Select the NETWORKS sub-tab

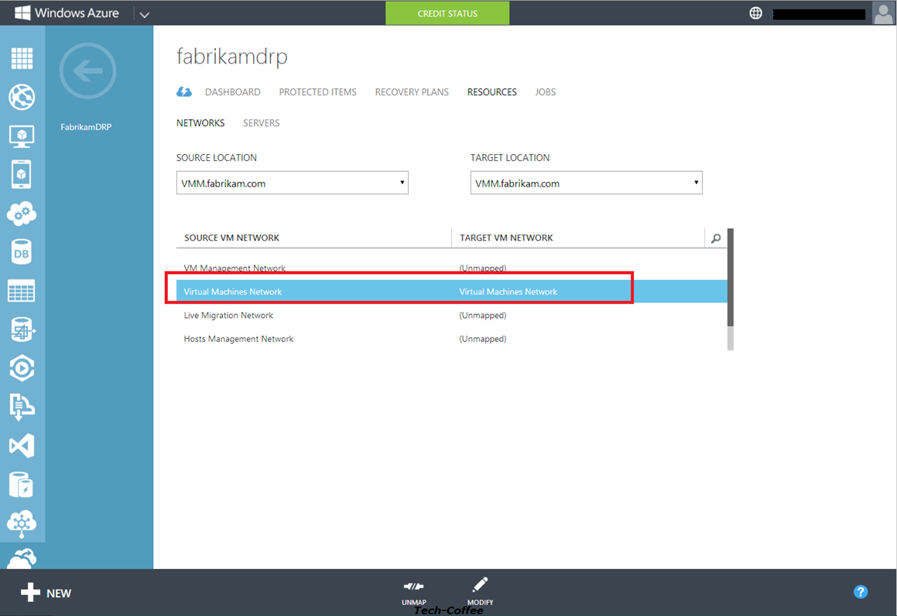200,123
